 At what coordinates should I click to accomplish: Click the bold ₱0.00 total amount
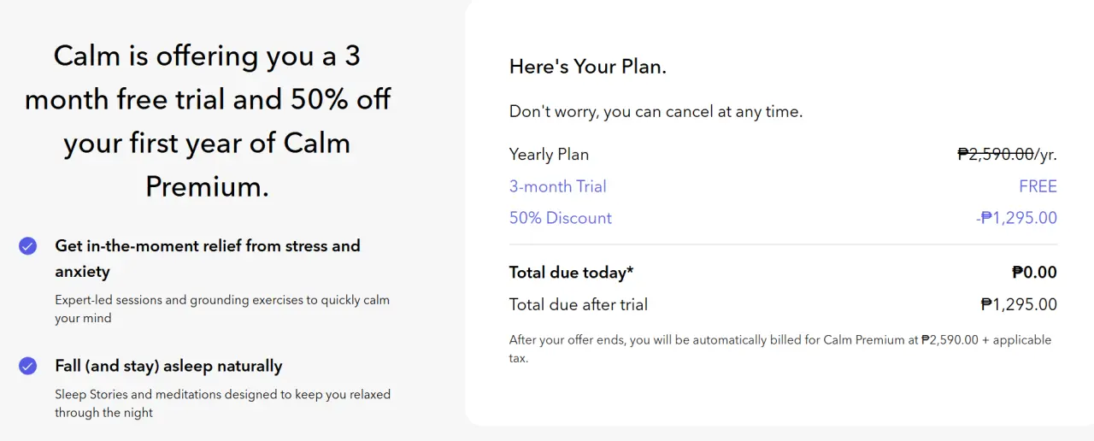[1034, 273]
